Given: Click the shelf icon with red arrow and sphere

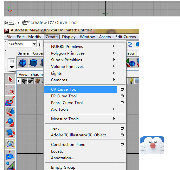Looking at the screenshot, I should pyautogui.click(x=131, y=63).
